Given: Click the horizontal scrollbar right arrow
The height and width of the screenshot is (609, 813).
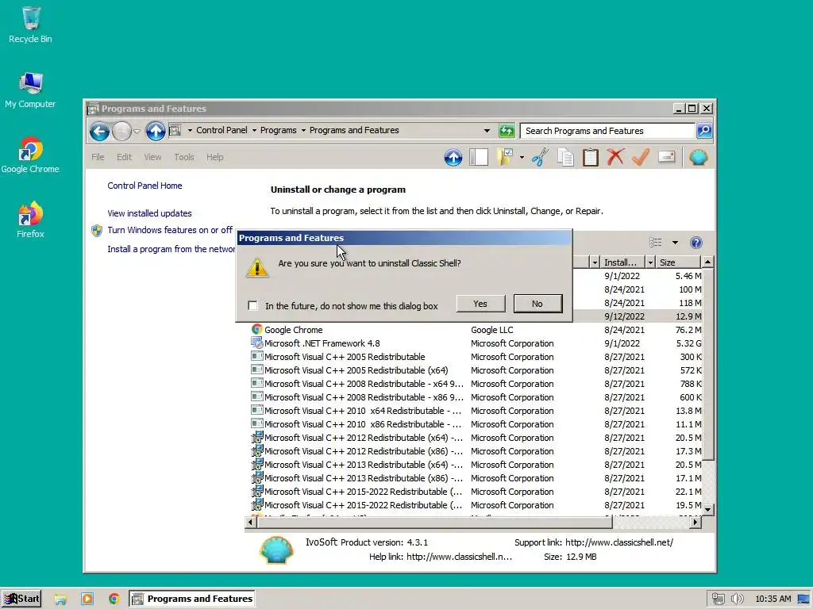Looking at the screenshot, I should pyautogui.click(x=695, y=523).
